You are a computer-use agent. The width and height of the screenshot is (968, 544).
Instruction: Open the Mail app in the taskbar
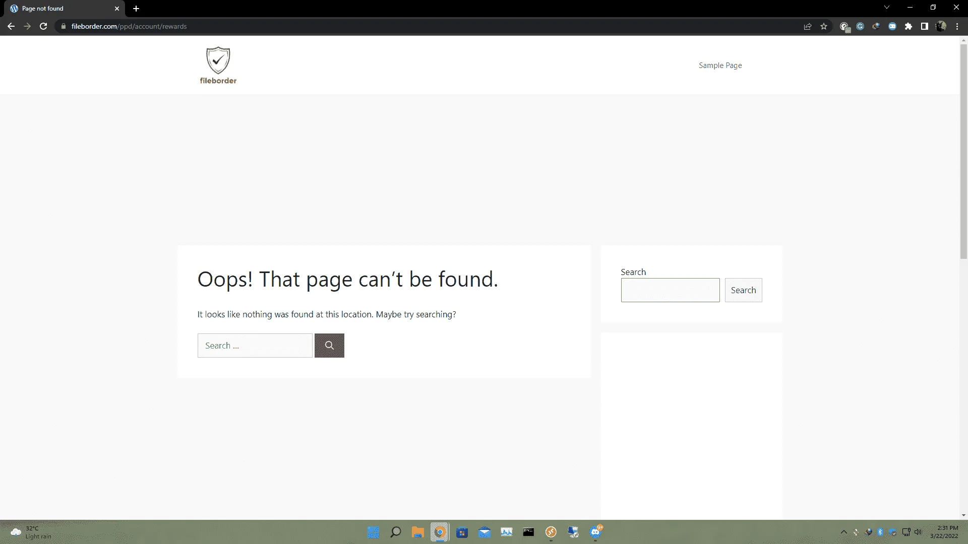(484, 532)
